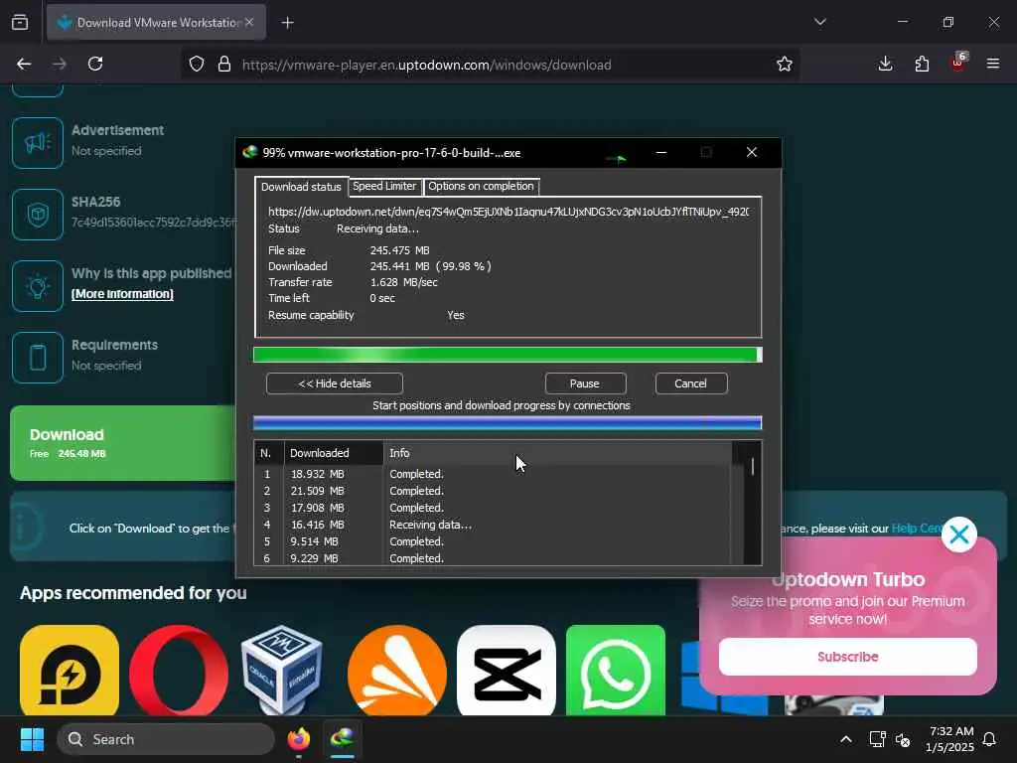Expand the list all tabs chevron
This screenshot has height=763, width=1017.
click(x=820, y=22)
